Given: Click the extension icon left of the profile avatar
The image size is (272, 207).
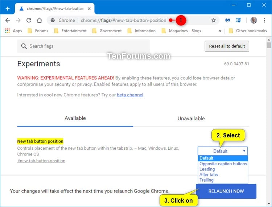Looking at the screenshot, I should [238, 20].
